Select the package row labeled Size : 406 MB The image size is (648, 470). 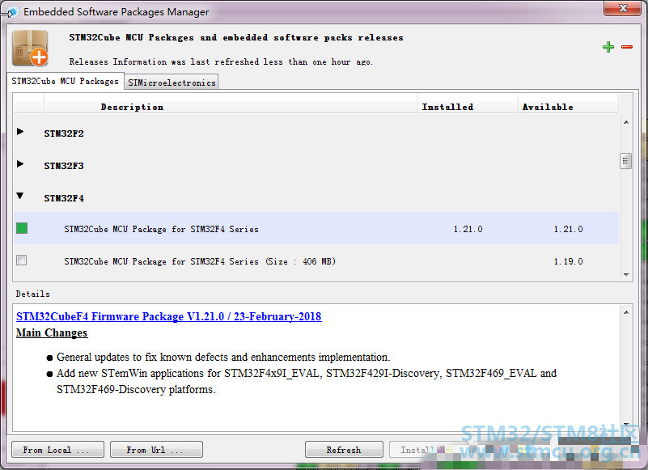[200, 261]
